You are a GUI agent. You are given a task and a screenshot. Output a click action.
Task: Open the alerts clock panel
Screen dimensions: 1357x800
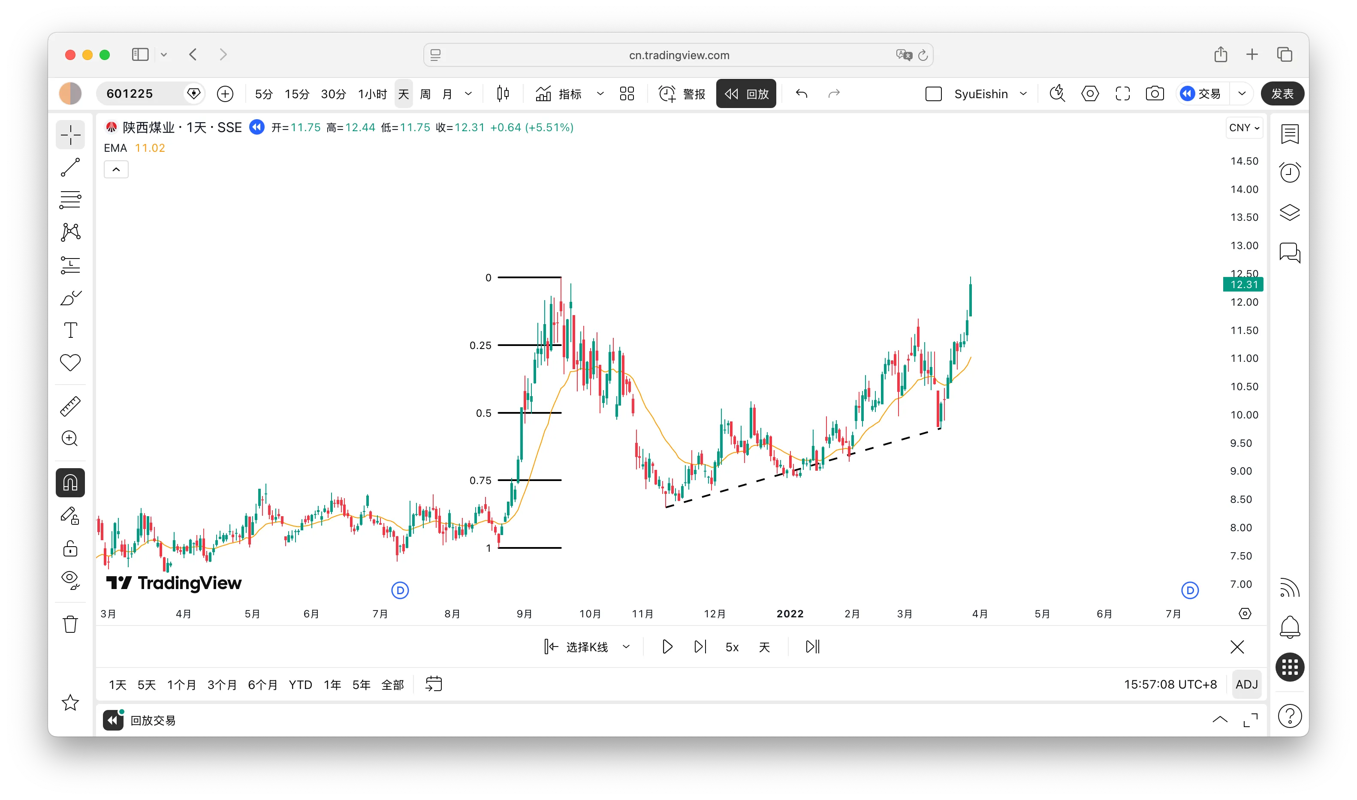point(1290,172)
